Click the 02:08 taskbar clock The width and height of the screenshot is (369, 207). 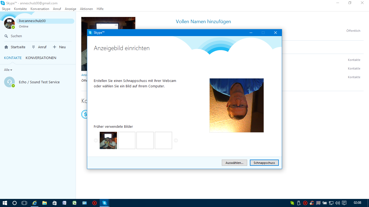click(x=357, y=203)
